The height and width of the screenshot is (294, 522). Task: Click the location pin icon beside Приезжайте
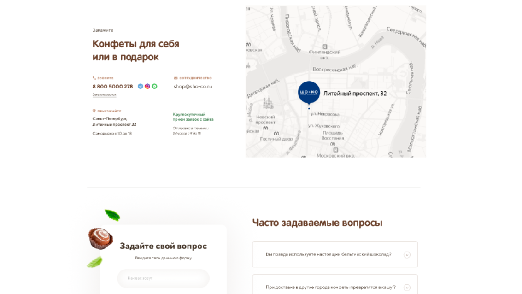coord(94,111)
